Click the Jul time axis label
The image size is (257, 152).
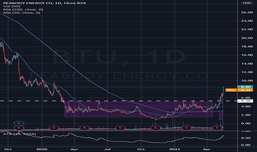[108, 149]
